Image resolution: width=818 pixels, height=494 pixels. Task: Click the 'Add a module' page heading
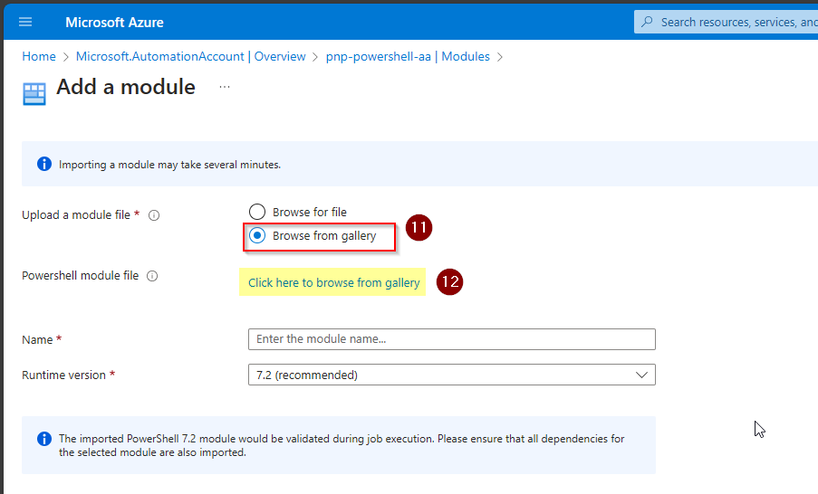(126, 87)
